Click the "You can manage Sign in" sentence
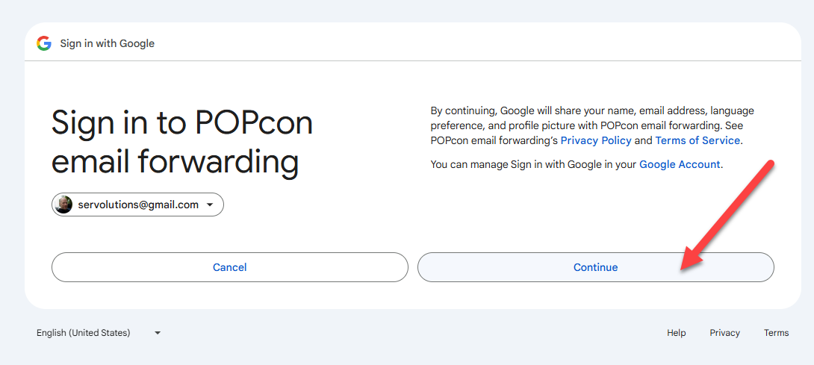 [534, 164]
